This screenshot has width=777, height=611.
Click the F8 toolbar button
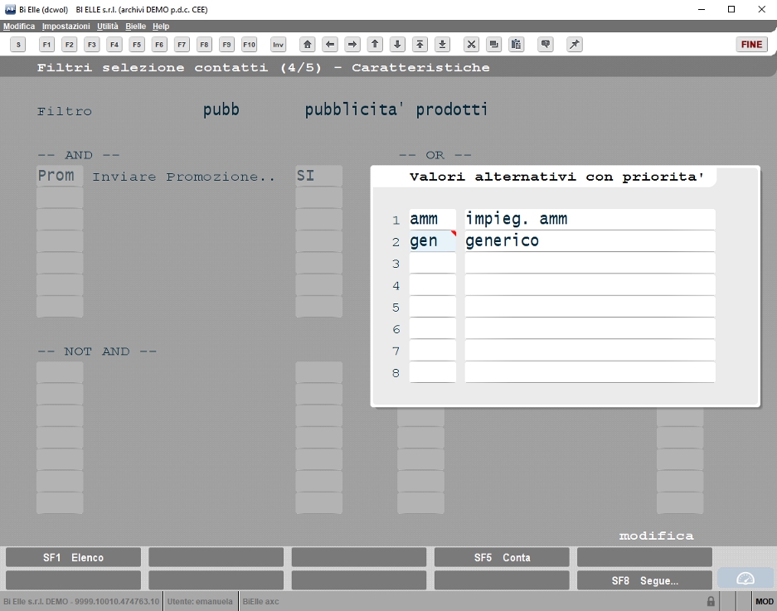[204, 45]
